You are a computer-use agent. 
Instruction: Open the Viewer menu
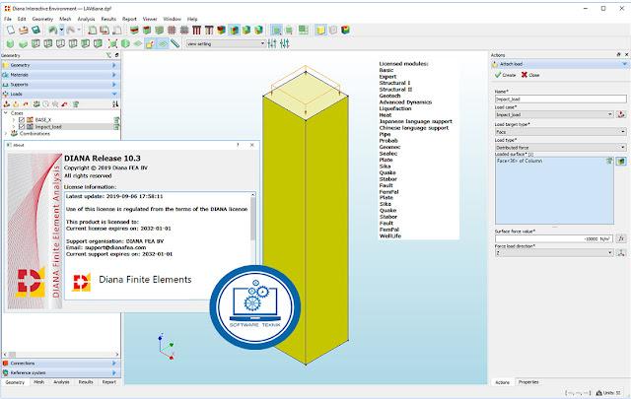pyautogui.click(x=150, y=19)
